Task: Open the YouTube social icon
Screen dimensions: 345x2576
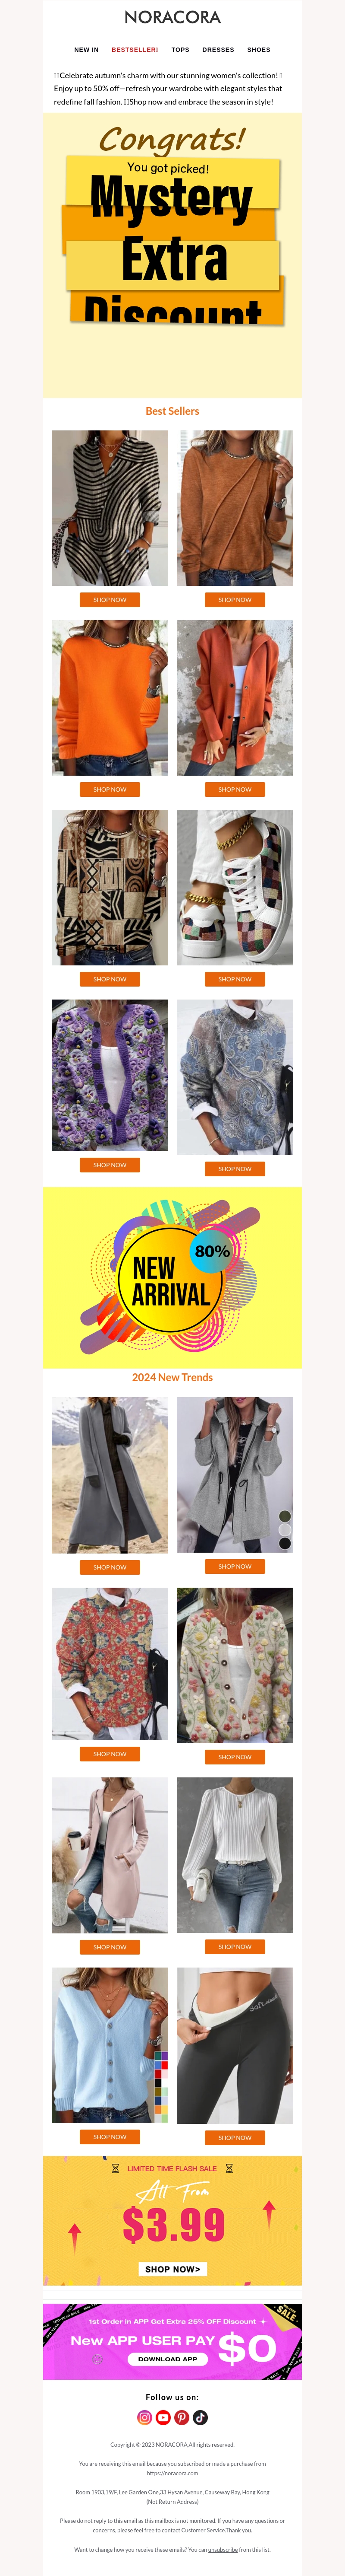Action: click(163, 2417)
